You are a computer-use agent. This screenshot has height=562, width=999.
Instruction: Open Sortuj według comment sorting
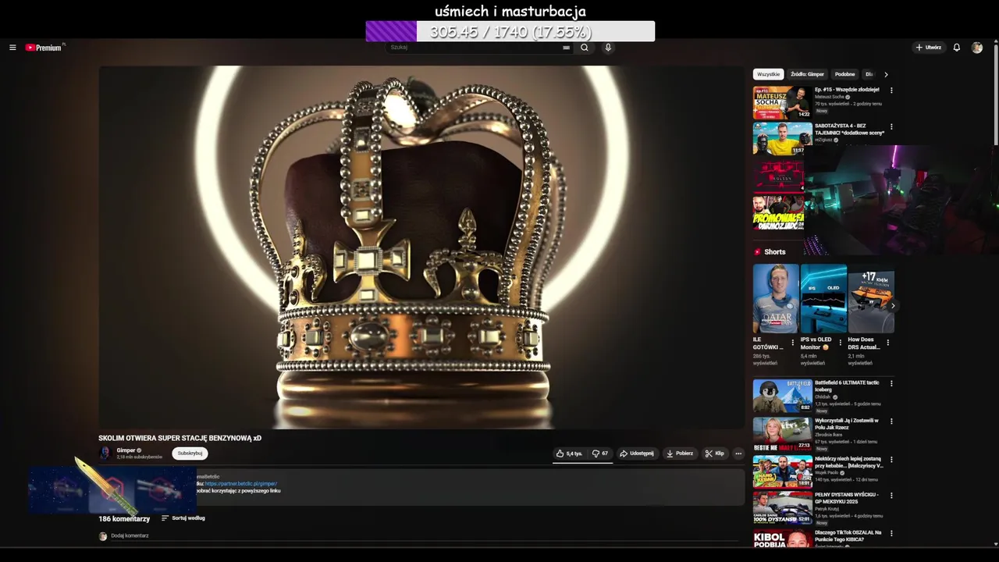tap(183, 518)
